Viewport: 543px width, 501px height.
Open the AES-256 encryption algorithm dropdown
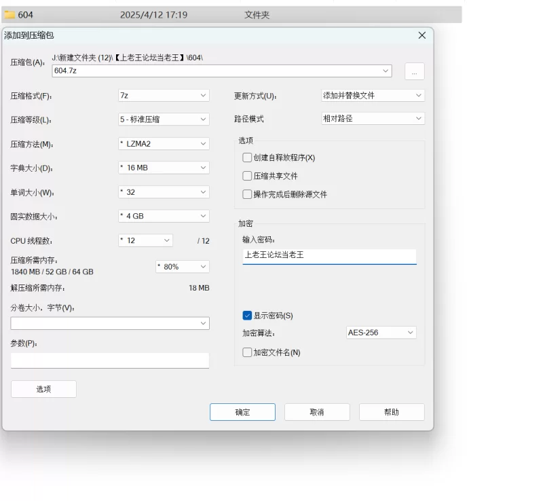coord(381,333)
